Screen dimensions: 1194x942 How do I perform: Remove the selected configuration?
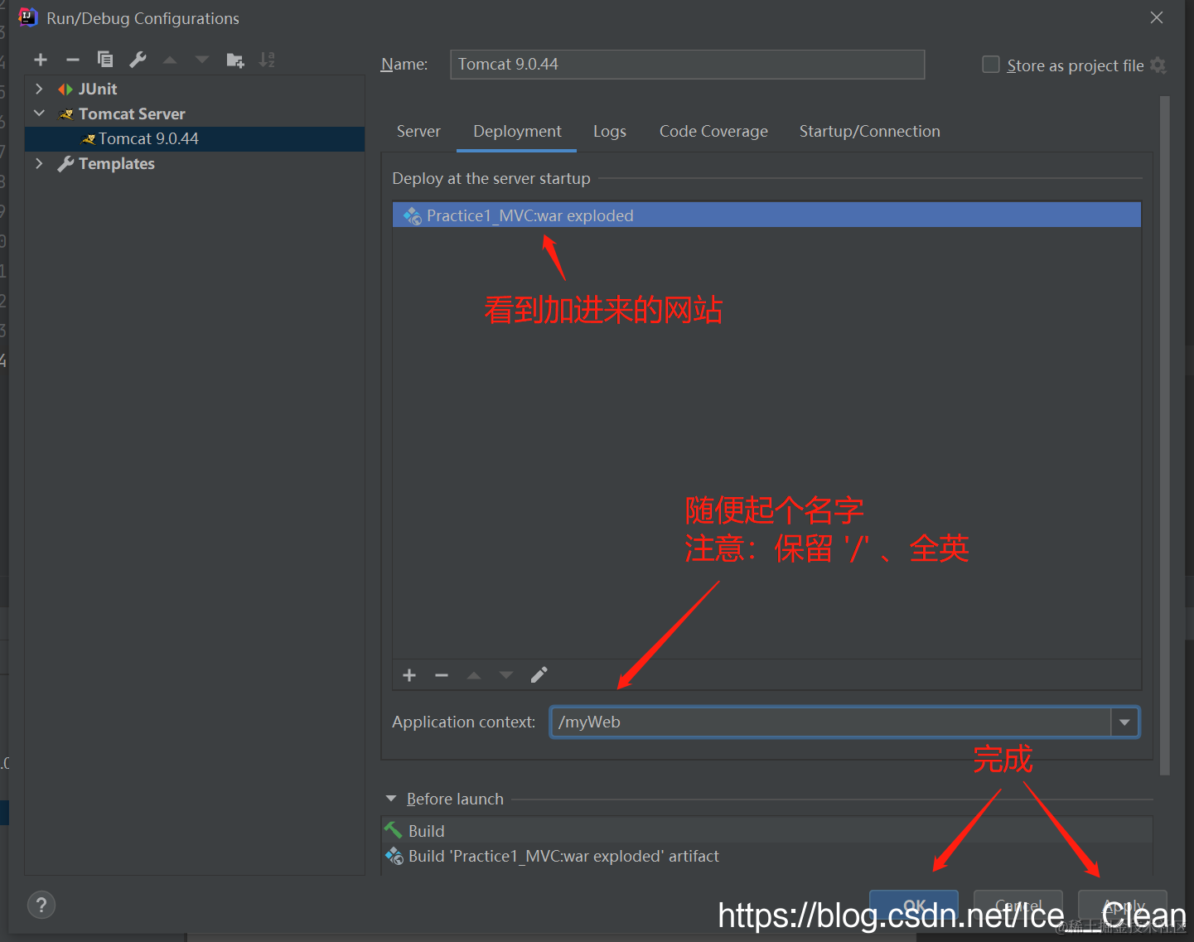(x=72, y=59)
